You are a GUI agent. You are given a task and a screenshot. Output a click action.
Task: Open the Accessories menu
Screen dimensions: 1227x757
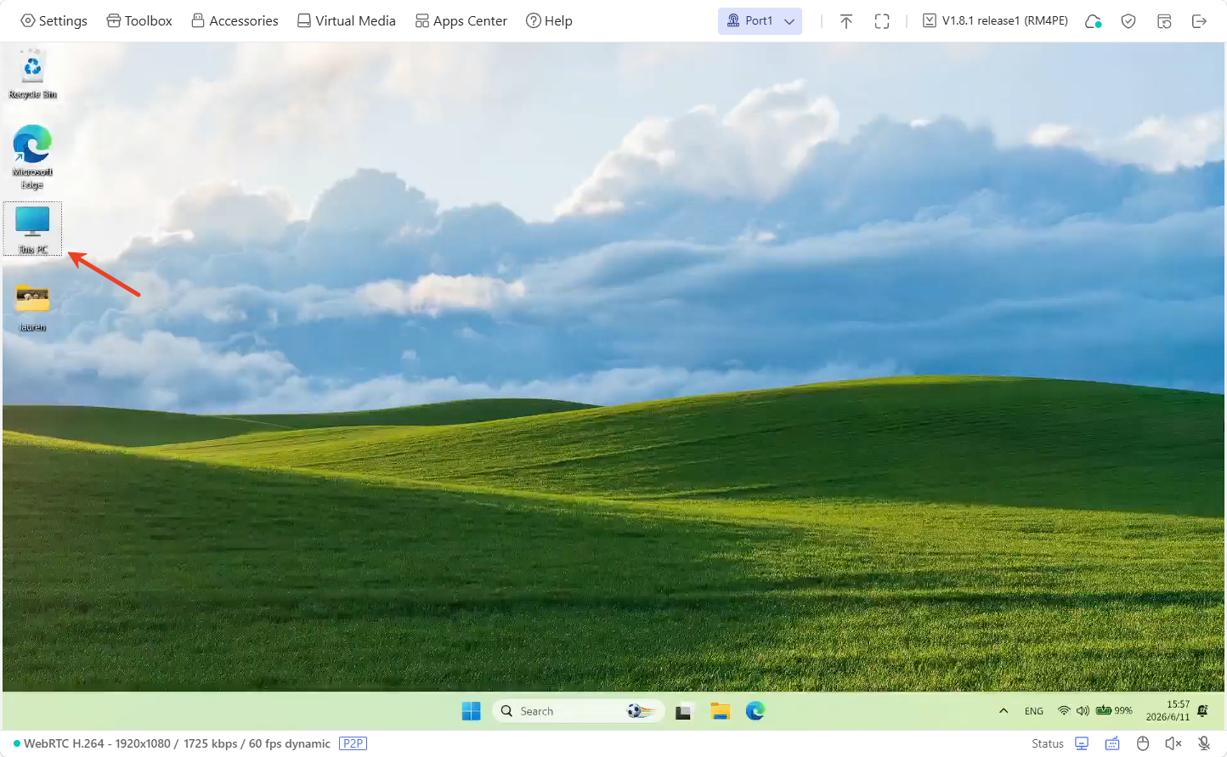(x=235, y=20)
